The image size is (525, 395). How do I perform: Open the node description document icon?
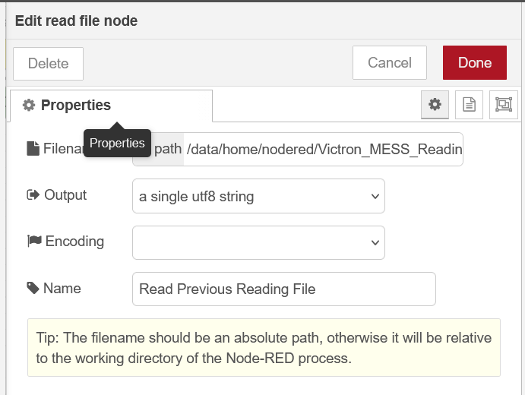click(469, 104)
